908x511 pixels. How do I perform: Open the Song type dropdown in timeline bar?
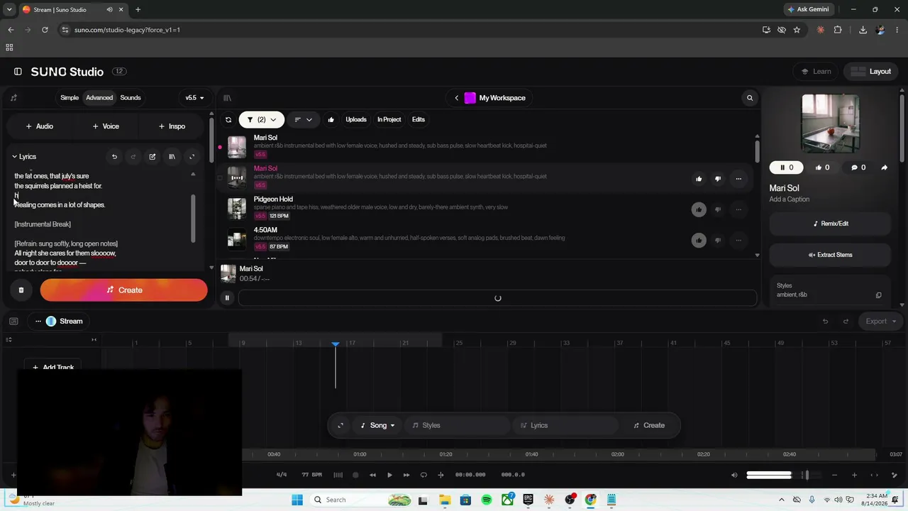point(378,426)
